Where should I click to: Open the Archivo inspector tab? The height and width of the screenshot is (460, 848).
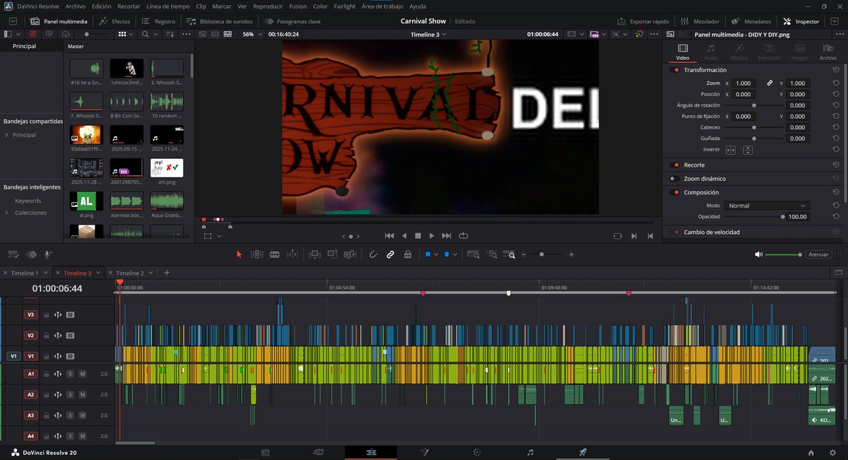coord(828,52)
